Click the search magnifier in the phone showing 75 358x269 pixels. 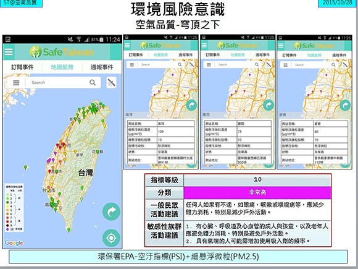tap(257, 65)
